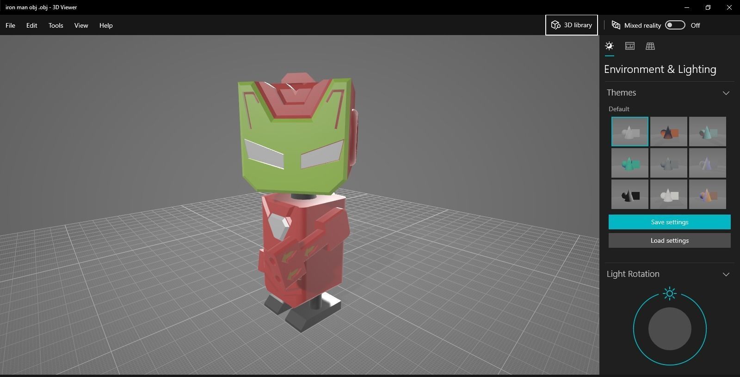Open the Environment & Lighting tab icon
740x377 pixels.
[x=609, y=46]
